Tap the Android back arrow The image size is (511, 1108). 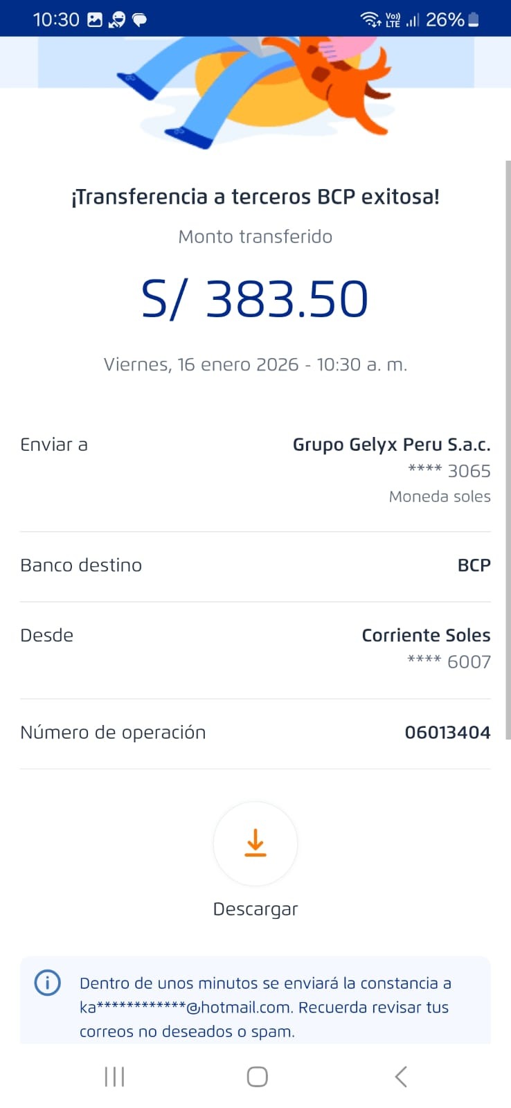400,1077
